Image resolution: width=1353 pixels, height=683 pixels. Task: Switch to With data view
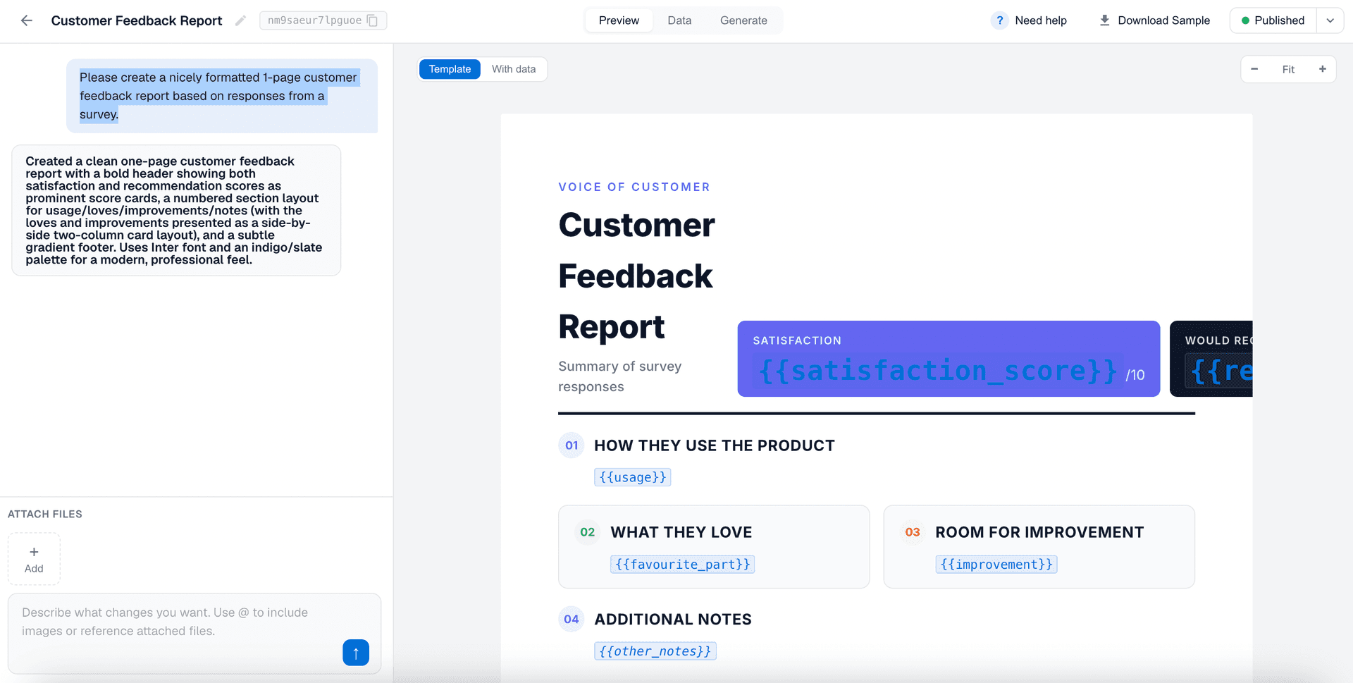pyautogui.click(x=514, y=69)
